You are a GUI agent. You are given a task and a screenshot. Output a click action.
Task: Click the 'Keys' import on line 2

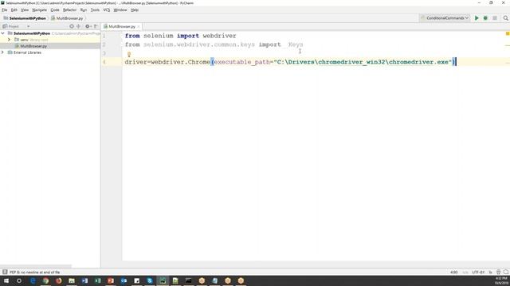tap(296, 44)
